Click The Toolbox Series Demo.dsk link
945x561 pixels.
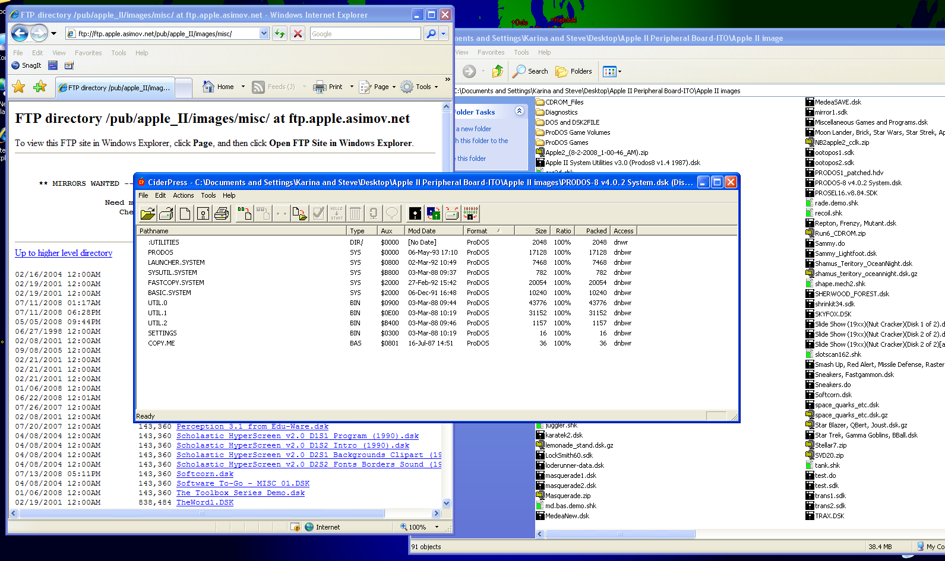tap(241, 493)
